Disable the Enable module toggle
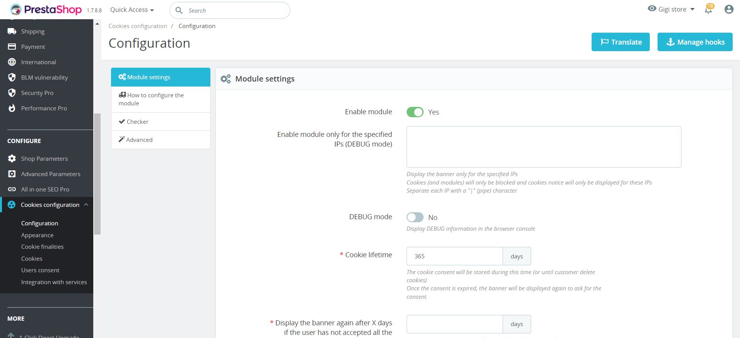 pyautogui.click(x=415, y=112)
